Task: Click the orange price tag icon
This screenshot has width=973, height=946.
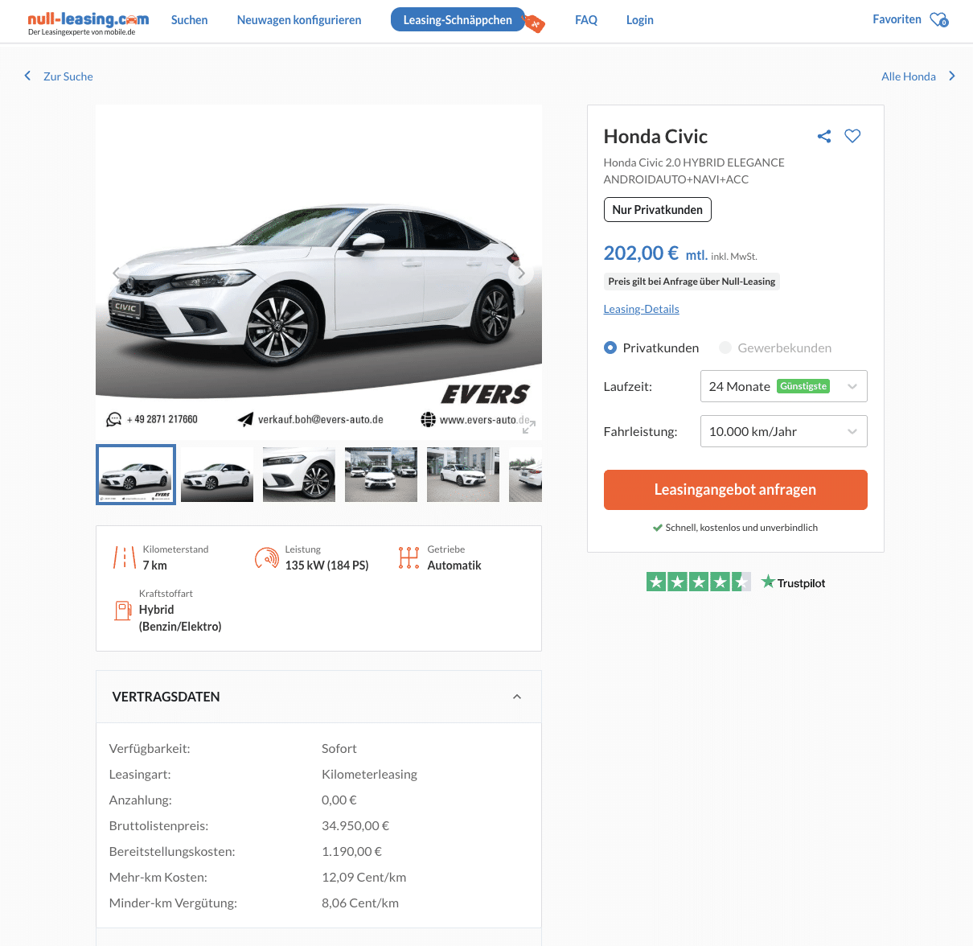Action: [x=534, y=23]
